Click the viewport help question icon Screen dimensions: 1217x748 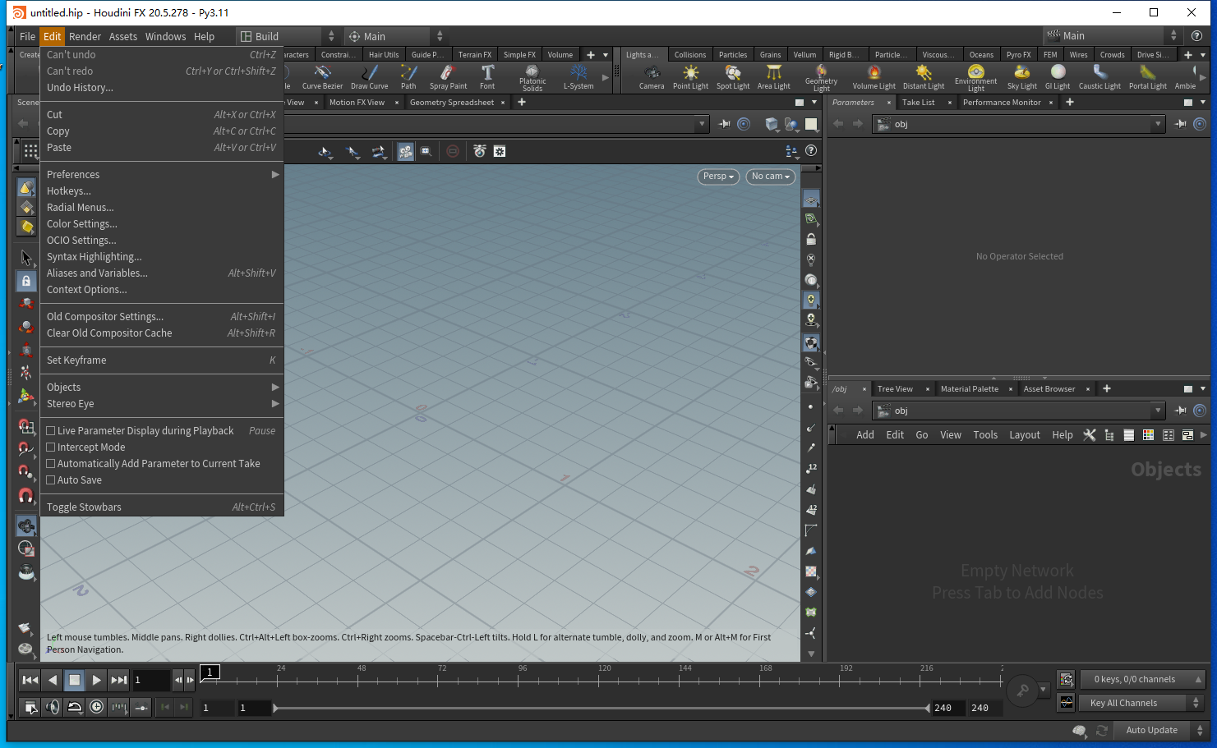coord(811,151)
